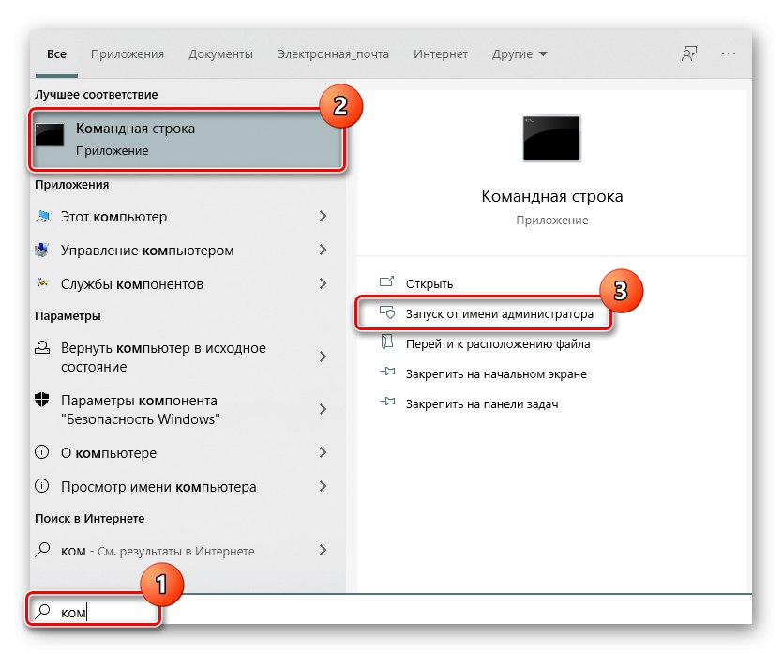Switch to the Электронная_почта tab
The height and width of the screenshot is (654, 782).
(x=333, y=53)
